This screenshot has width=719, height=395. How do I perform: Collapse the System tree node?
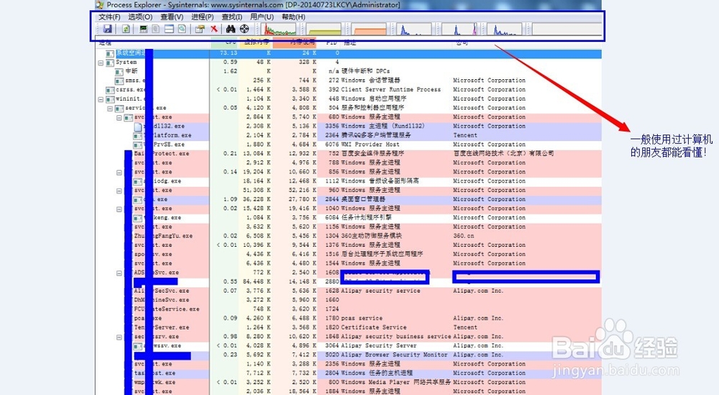click(101, 63)
